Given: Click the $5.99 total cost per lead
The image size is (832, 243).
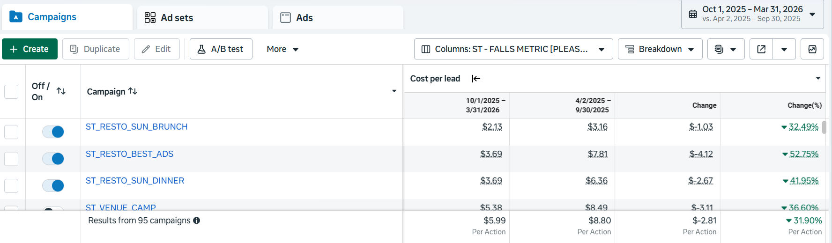Looking at the screenshot, I should (494, 221).
